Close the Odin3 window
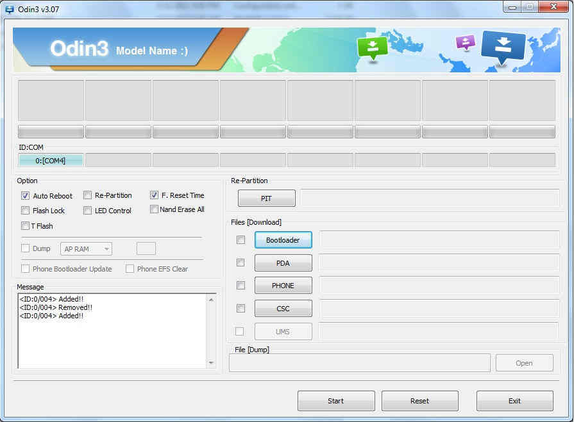Viewport: 574px width, 422px height. [x=554, y=7]
